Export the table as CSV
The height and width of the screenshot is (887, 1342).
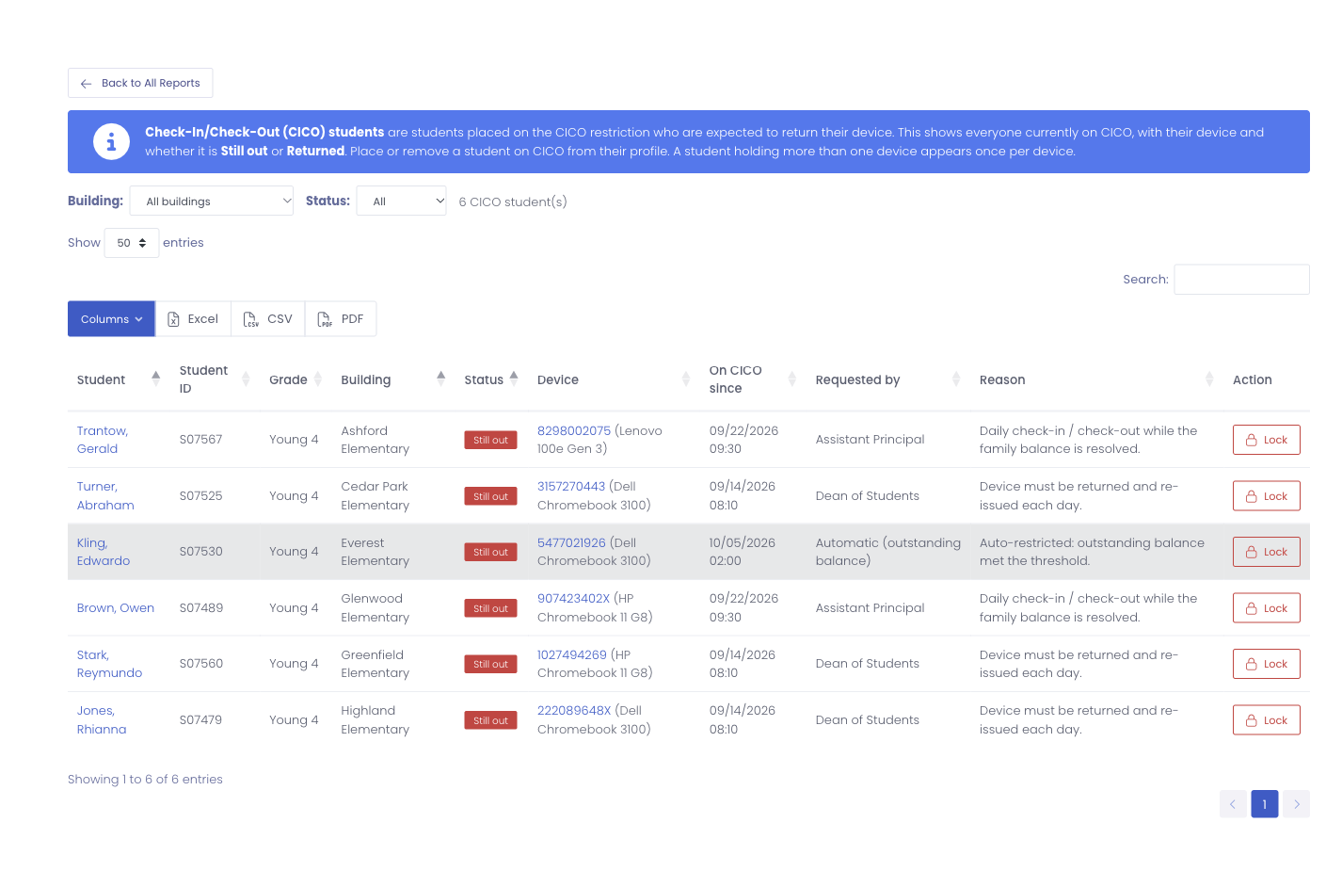pos(268,319)
